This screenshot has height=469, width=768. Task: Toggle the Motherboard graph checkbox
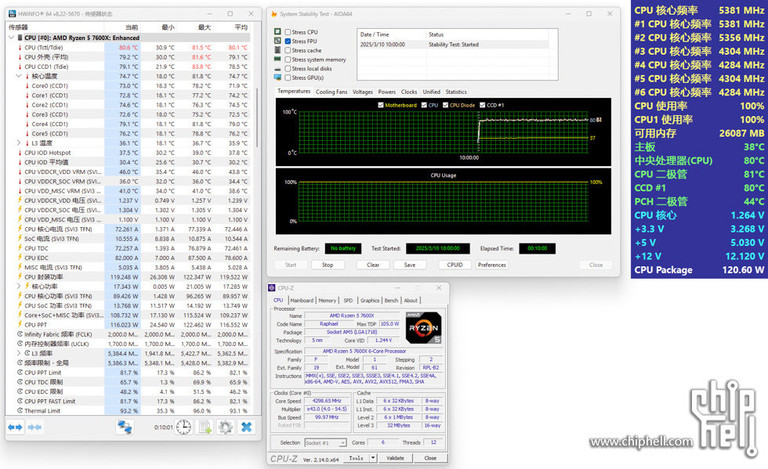coord(381,105)
